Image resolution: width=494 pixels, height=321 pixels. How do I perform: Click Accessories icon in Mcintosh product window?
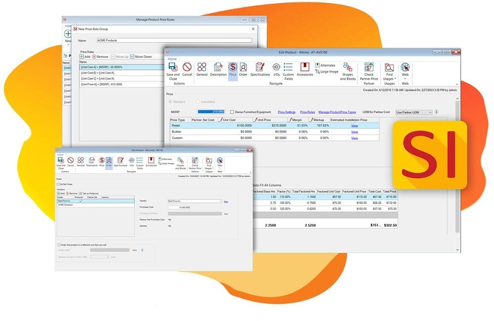(x=151, y=162)
